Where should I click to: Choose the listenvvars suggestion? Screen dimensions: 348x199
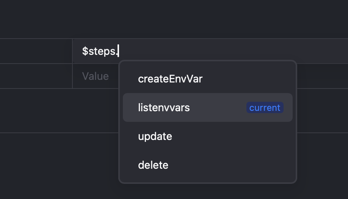[164, 108]
